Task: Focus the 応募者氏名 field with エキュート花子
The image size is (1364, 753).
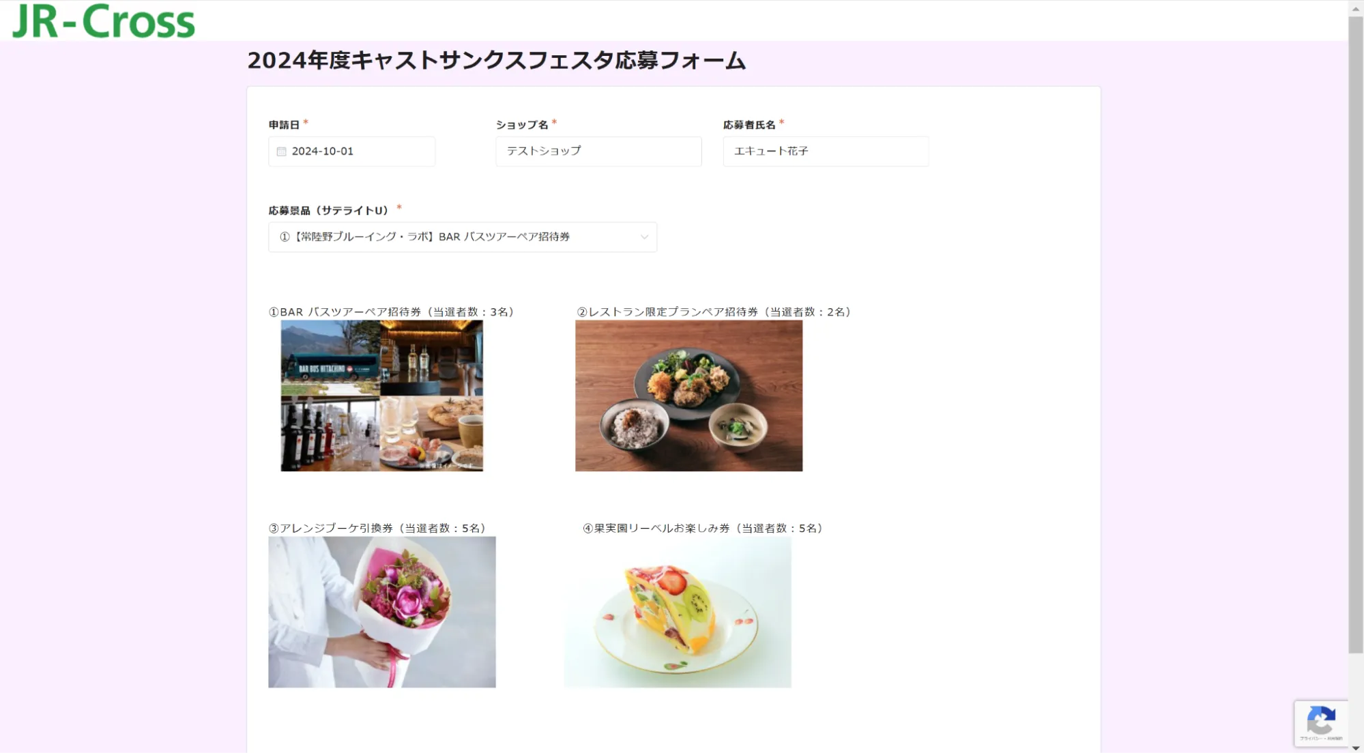Action: (x=826, y=151)
